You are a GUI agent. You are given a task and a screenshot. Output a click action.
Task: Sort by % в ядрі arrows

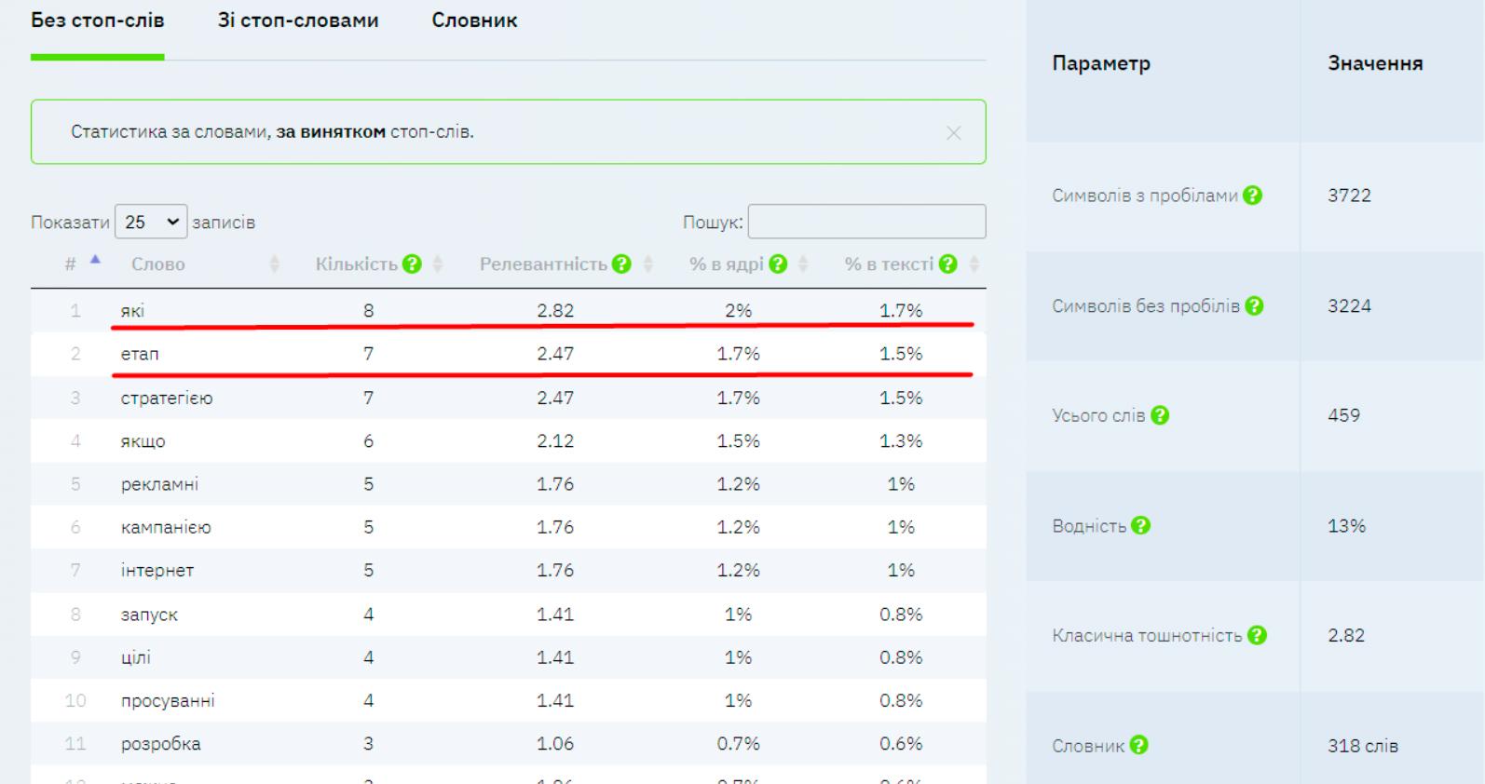tap(804, 264)
